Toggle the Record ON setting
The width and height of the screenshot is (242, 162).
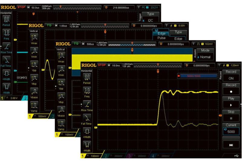point(231,75)
